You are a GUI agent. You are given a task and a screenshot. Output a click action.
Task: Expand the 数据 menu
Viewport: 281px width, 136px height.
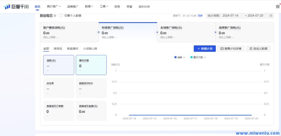click(x=89, y=7)
